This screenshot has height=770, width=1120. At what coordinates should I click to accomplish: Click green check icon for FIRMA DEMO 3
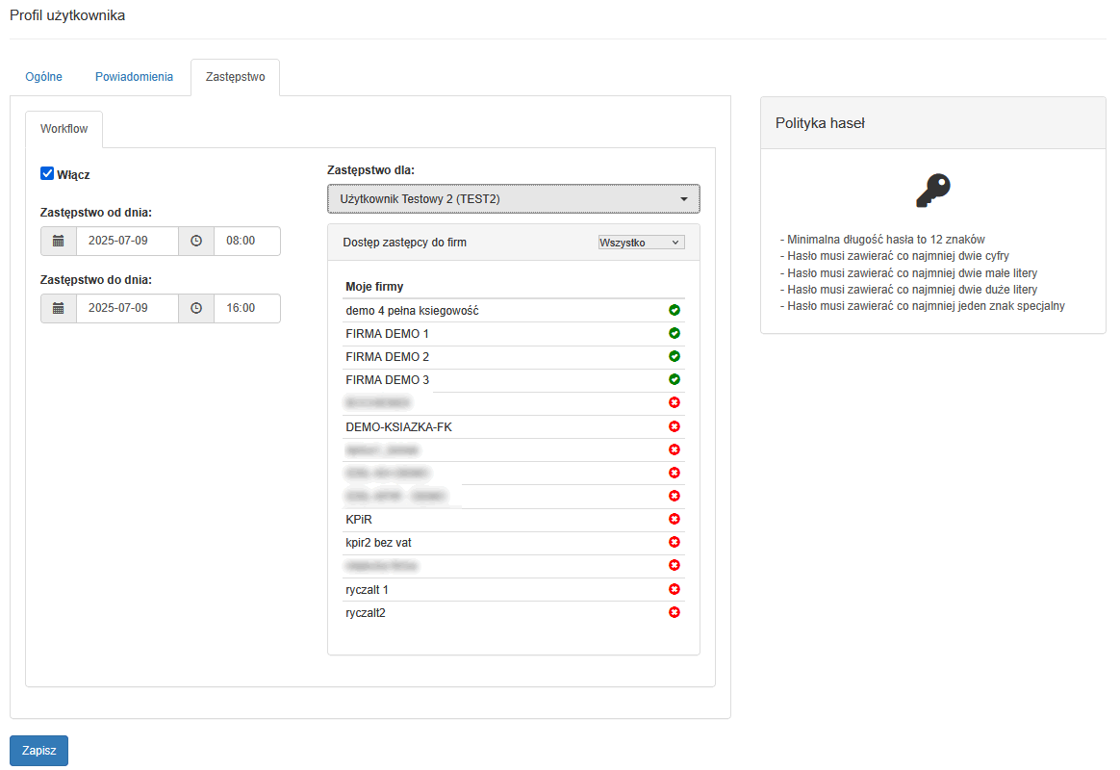pyautogui.click(x=675, y=379)
